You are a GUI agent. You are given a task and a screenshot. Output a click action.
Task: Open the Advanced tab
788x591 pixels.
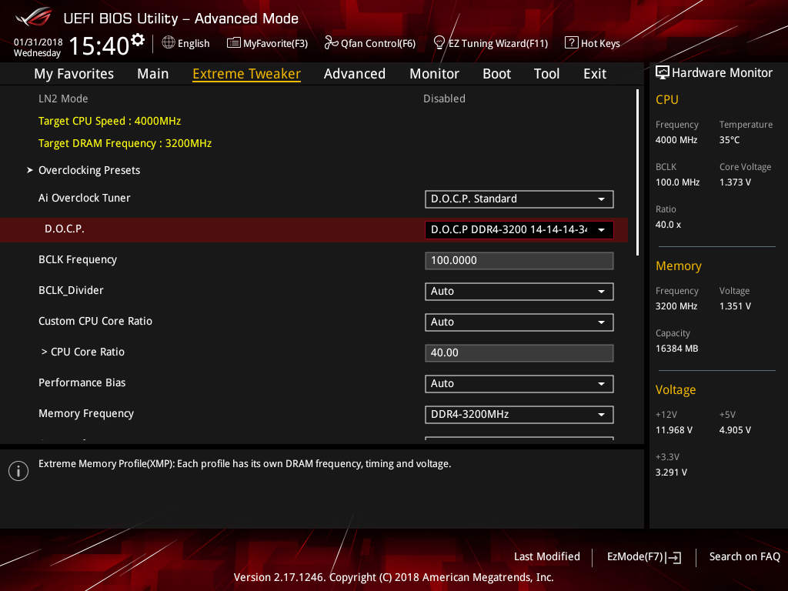click(x=355, y=74)
